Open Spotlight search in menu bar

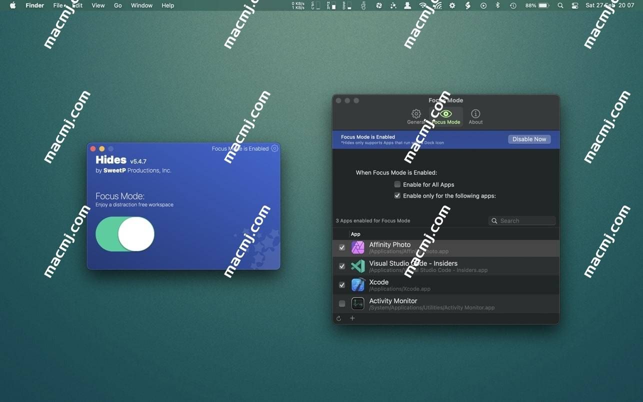pos(560,5)
